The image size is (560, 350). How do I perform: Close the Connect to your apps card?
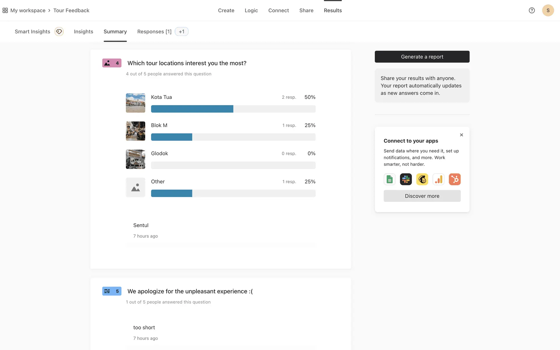point(461,135)
